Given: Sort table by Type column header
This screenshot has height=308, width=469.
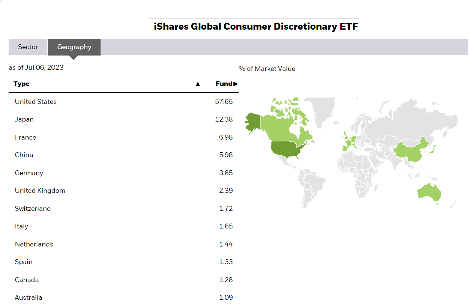Looking at the screenshot, I should [x=21, y=84].
